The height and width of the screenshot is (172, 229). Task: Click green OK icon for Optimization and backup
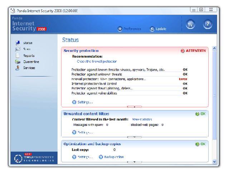(x=197, y=144)
